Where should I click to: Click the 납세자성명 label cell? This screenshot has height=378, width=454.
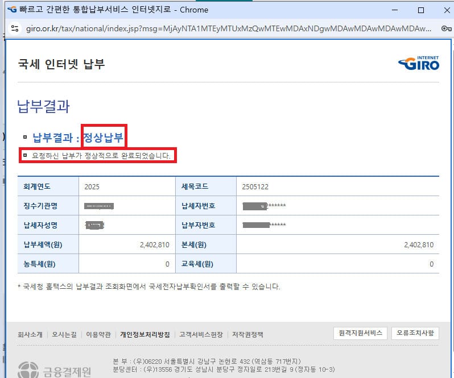click(x=48, y=225)
